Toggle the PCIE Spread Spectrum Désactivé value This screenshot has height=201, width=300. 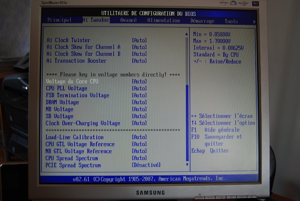coord(146,165)
